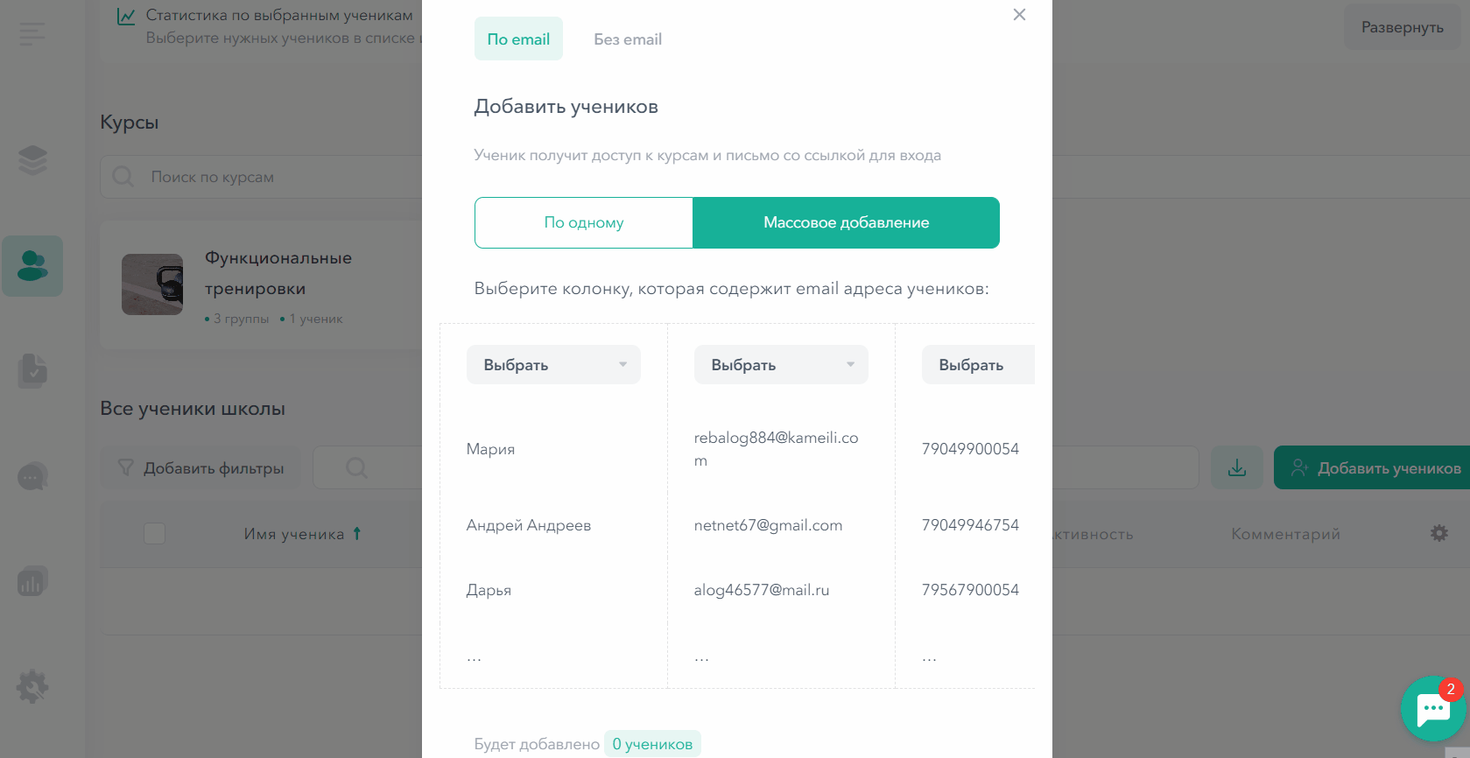
Task: Expand the first column Выбрать dropdown
Action: click(x=553, y=365)
